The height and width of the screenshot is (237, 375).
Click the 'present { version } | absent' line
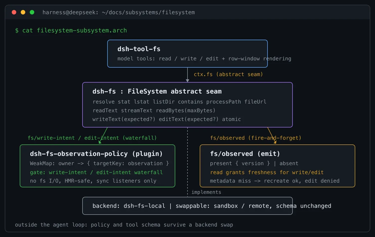(x=254, y=163)
